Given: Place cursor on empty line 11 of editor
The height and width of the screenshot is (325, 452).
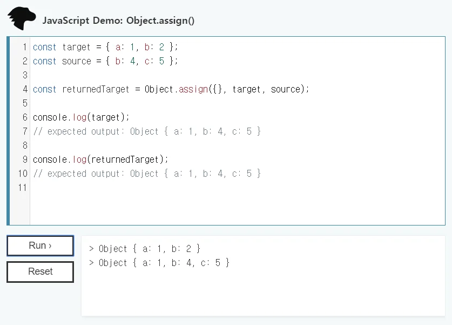Looking at the screenshot, I should 162,188.
